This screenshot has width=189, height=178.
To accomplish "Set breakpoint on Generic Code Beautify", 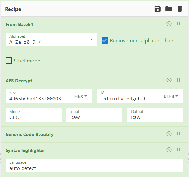I will (x=178, y=134).
